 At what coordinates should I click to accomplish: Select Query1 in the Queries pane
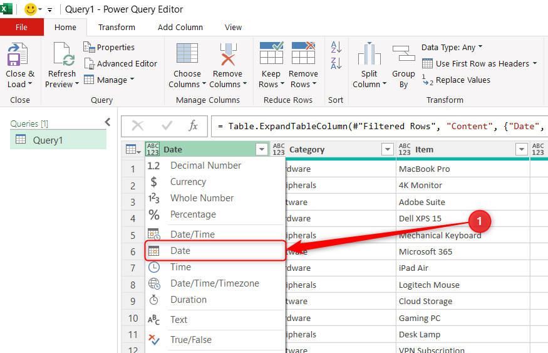58,140
